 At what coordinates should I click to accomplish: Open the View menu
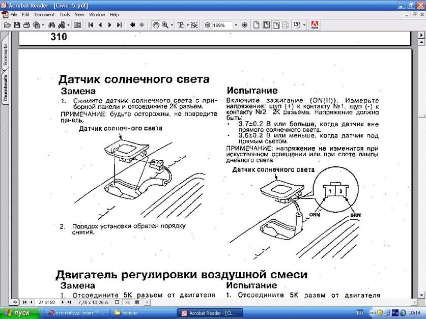point(79,15)
